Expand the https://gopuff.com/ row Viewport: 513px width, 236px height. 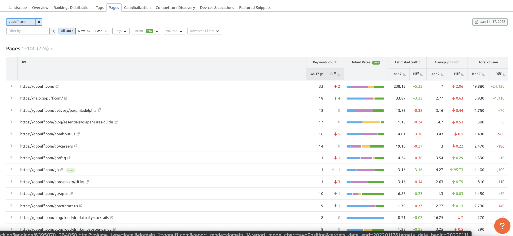point(11,86)
